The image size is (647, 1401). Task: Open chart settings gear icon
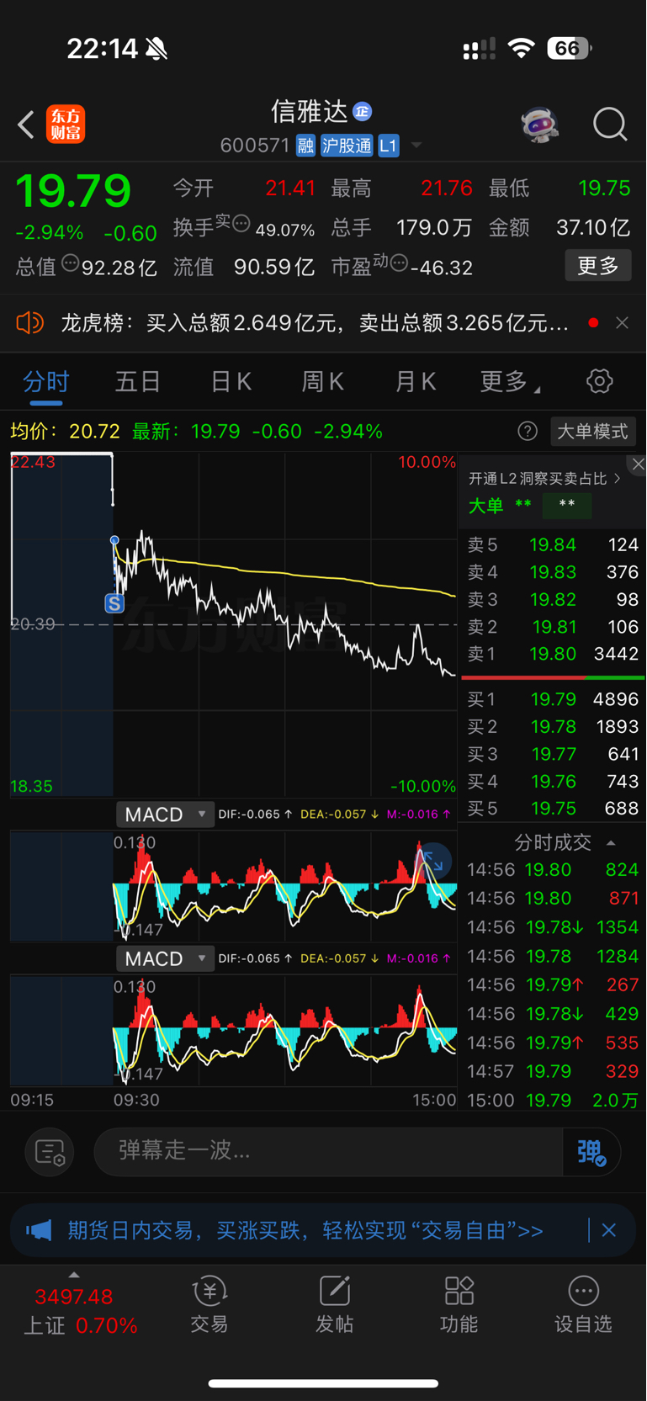click(599, 381)
